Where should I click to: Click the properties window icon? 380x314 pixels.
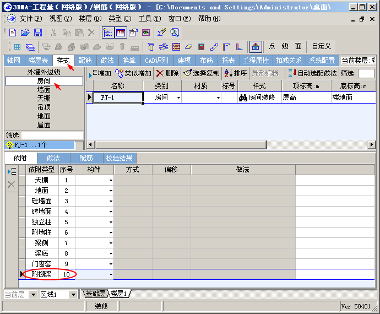pyautogui.click(x=133, y=33)
